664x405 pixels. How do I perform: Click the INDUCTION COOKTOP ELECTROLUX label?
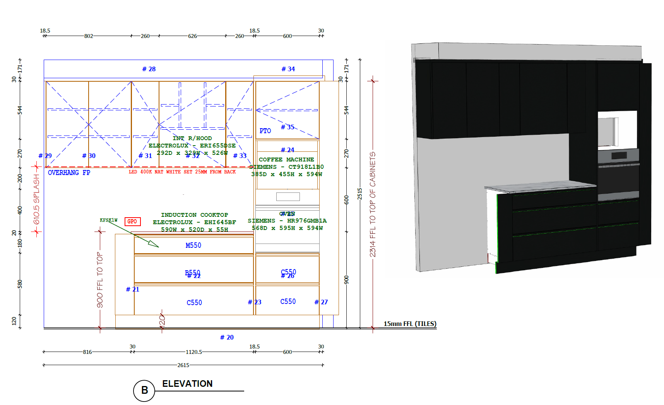[195, 215]
